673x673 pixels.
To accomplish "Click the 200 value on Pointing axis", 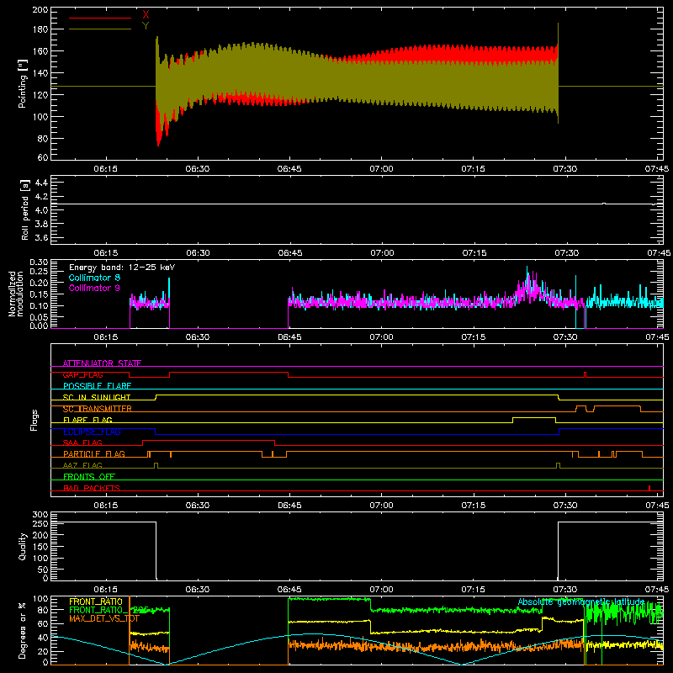I will point(40,9).
